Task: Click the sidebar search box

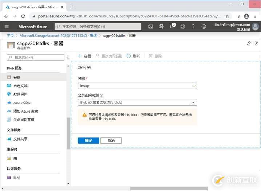Action: pos(36,57)
